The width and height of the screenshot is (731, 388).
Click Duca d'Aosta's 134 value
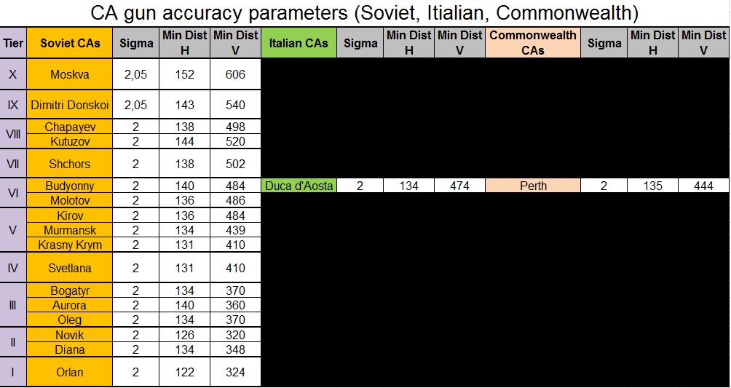[409, 186]
